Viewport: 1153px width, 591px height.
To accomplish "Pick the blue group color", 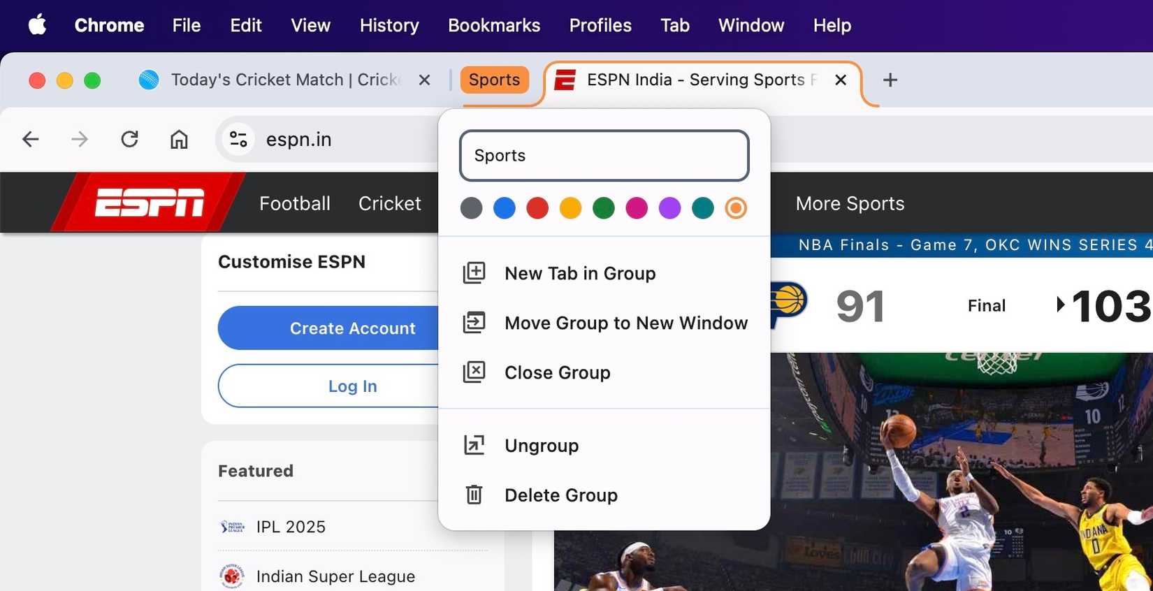I will click(x=504, y=207).
